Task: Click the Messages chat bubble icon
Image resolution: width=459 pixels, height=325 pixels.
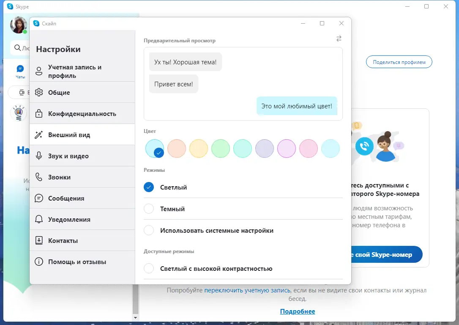Action: 39,198
